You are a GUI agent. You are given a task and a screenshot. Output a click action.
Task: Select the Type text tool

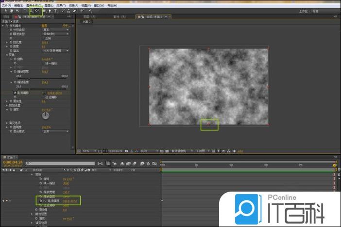click(x=56, y=10)
